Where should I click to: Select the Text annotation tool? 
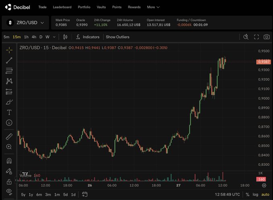tap(9, 112)
